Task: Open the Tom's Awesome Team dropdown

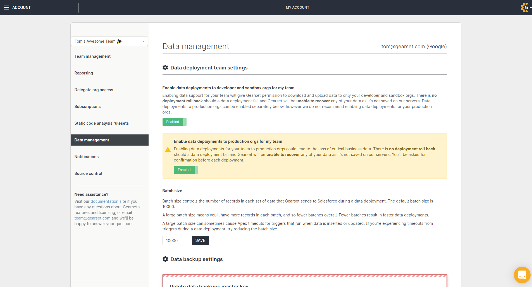Action: (x=109, y=41)
